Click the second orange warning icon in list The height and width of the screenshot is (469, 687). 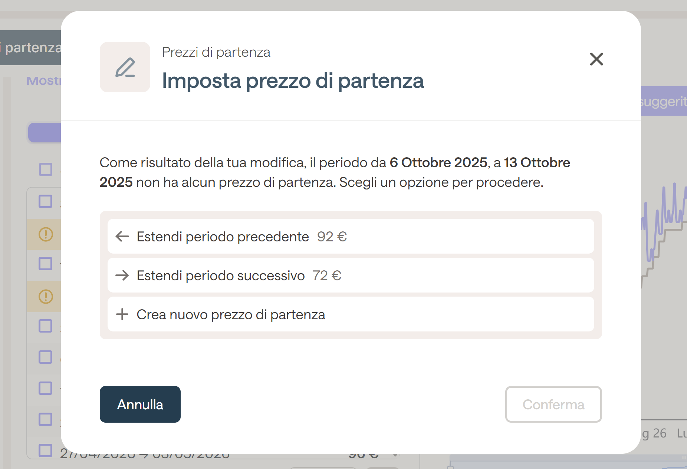46,297
